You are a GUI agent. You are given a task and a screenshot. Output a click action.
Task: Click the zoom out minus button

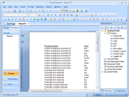click(x=104, y=95)
